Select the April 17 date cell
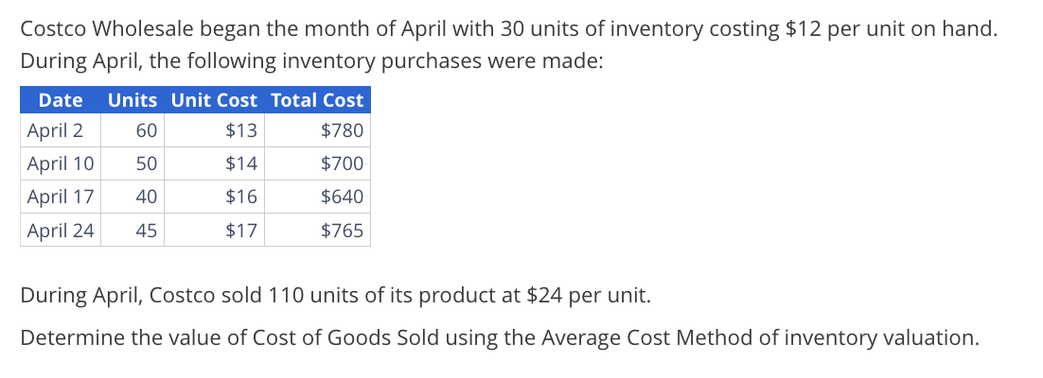1043x378 pixels. click(x=61, y=197)
